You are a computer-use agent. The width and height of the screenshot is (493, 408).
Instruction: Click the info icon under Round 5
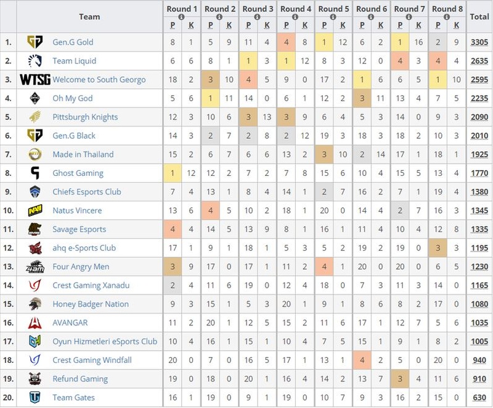pos(333,17)
